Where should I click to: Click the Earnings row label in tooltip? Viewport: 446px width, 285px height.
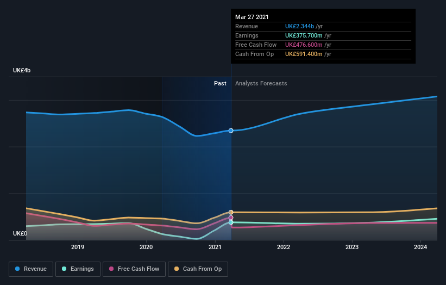[x=247, y=35]
